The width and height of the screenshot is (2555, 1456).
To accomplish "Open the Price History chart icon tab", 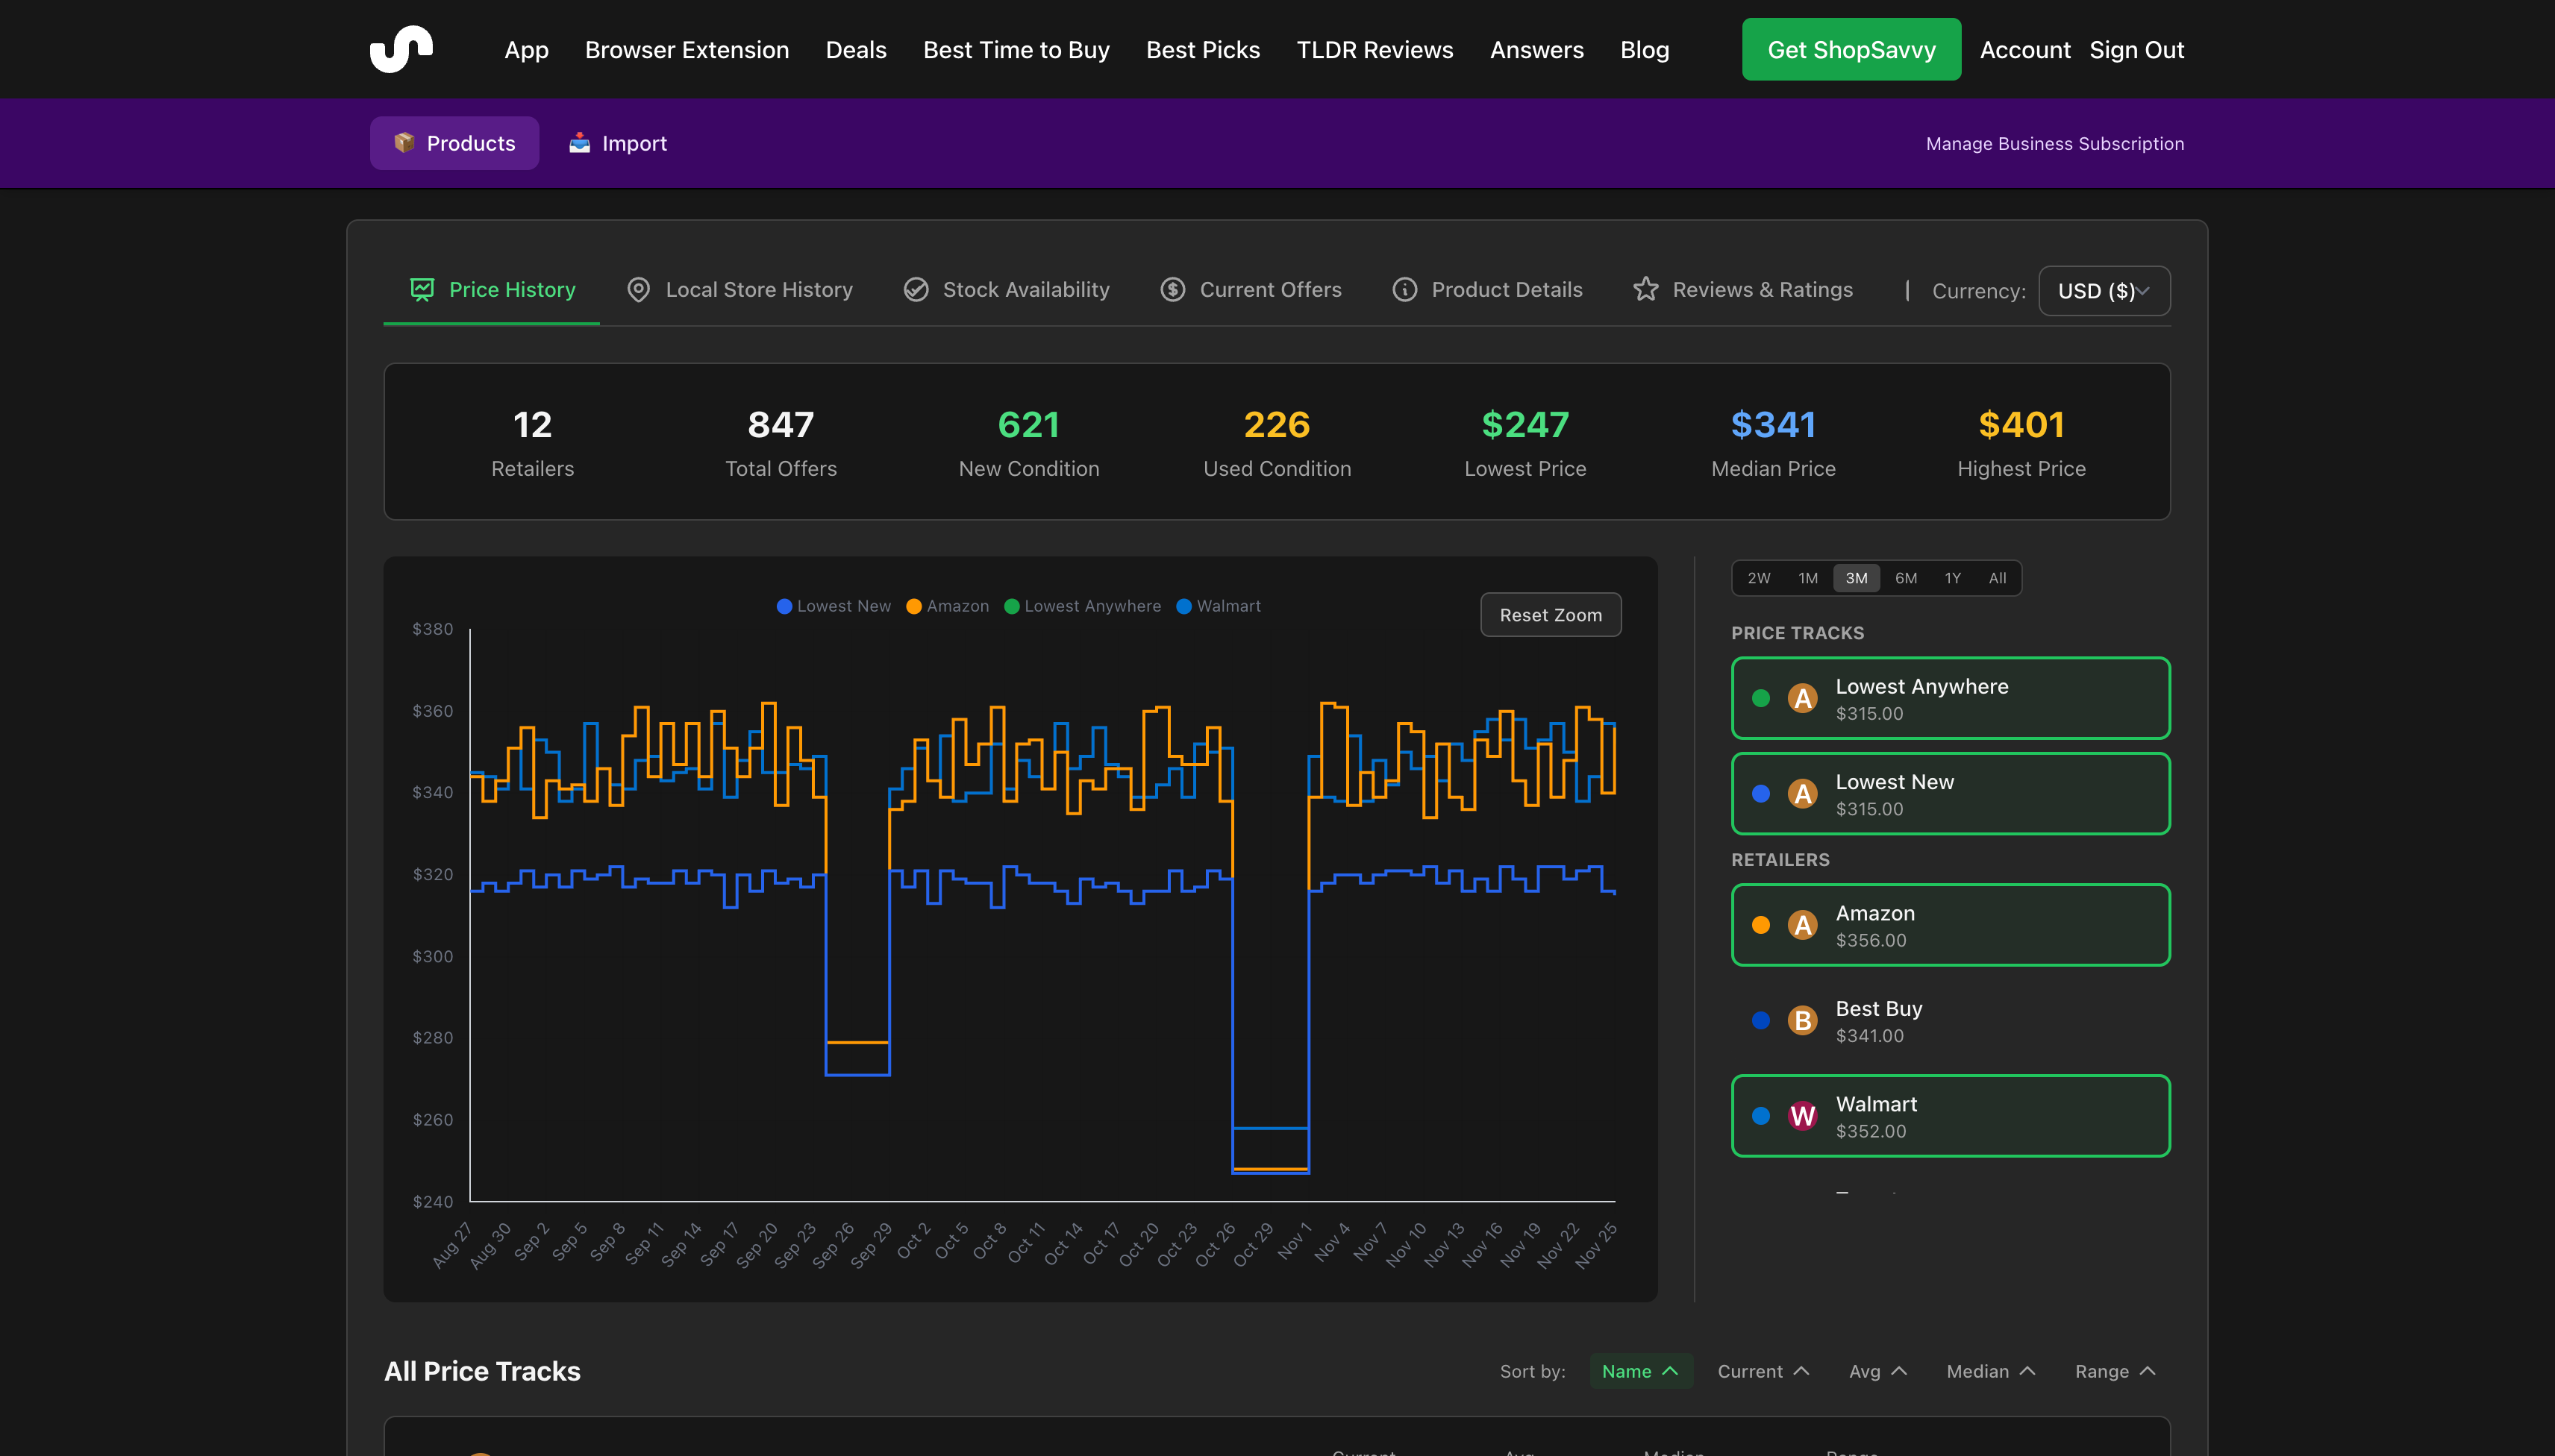I will 421,289.
